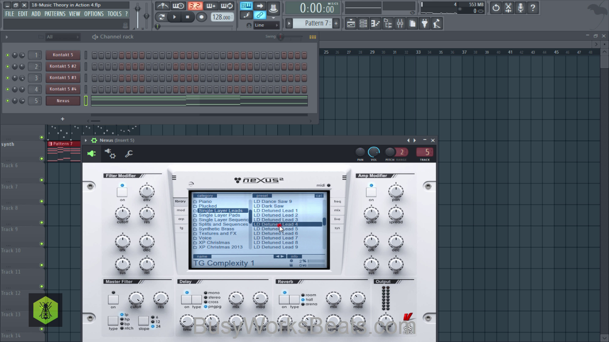Open the Mixer view icon
The height and width of the screenshot is (342, 609).
400,23
